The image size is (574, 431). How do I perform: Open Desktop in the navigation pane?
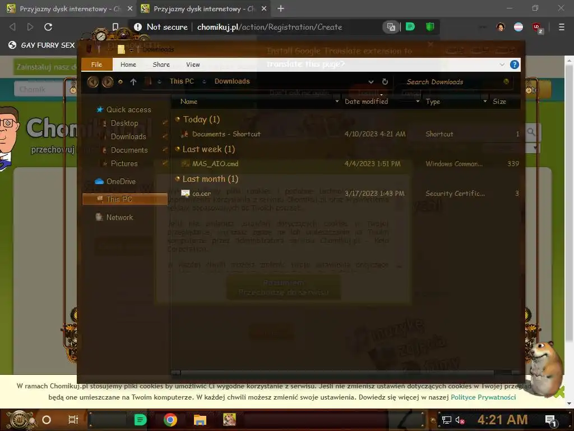(124, 123)
